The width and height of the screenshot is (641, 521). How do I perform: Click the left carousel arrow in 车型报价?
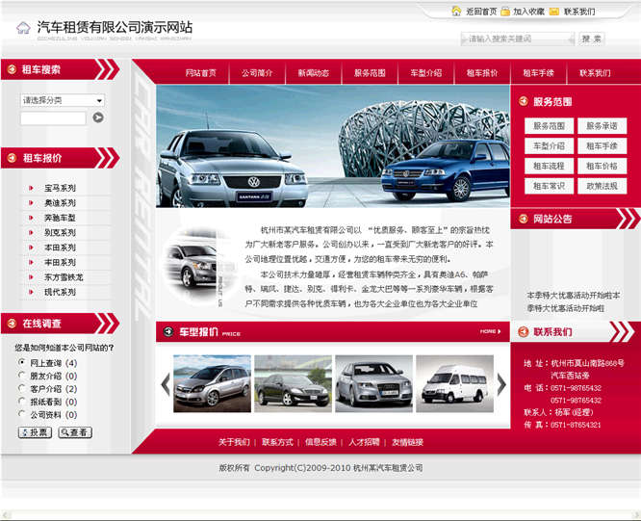166,384
